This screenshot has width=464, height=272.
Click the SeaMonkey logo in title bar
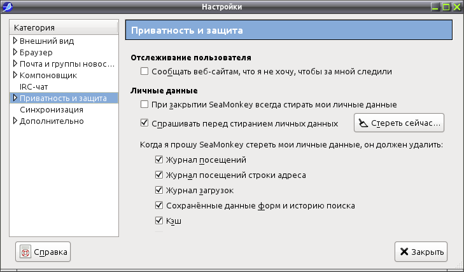[x=7, y=6]
